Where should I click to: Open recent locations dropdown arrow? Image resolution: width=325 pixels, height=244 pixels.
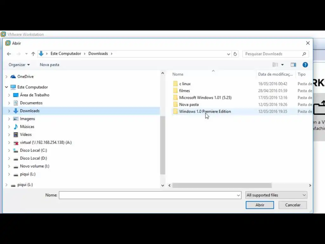26,54
